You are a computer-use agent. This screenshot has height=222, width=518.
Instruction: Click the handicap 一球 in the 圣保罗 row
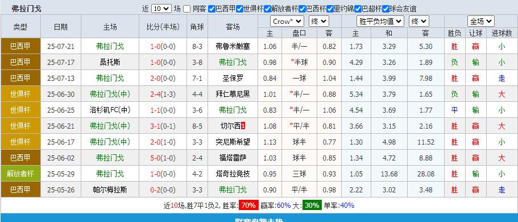pos(299,78)
